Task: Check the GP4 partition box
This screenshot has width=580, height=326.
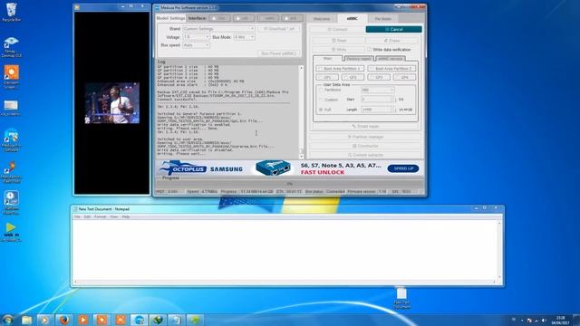Action: (404, 78)
